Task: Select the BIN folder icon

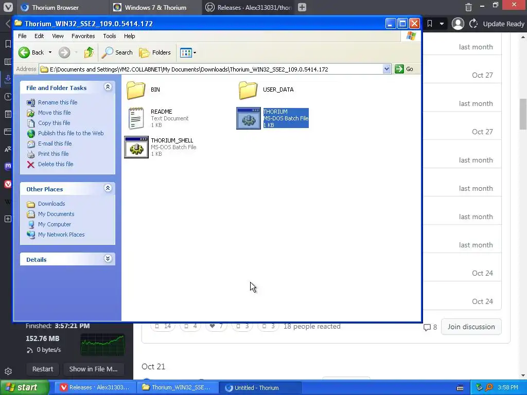Action: (136, 90)
